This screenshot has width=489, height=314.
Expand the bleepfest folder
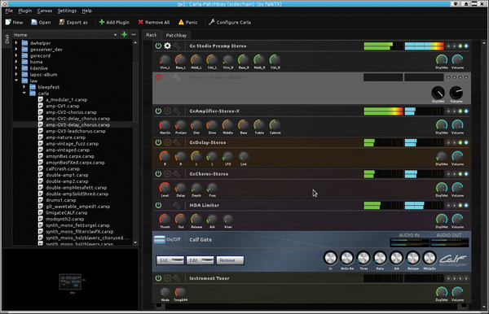tap(24, 87)
